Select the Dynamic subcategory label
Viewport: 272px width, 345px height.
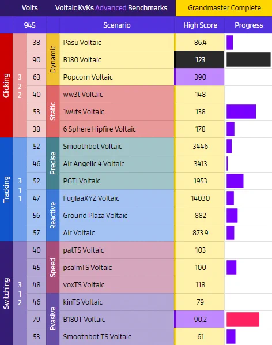(x=53, y=59)
